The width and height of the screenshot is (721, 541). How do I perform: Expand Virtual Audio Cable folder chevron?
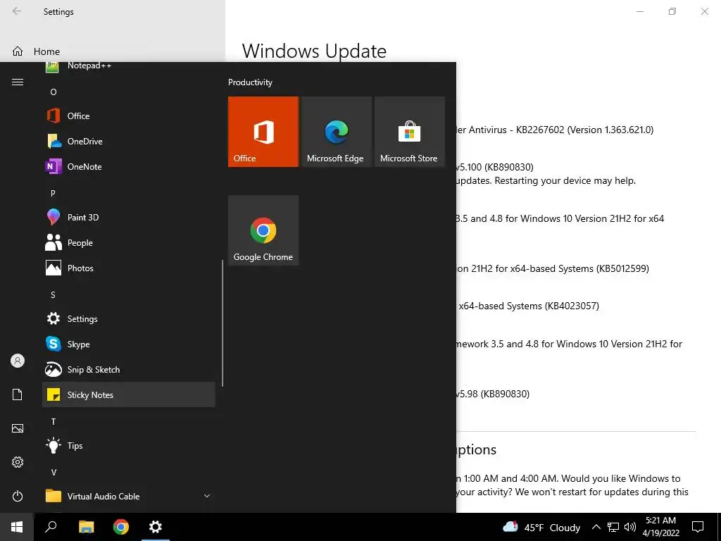pos(207,496)
